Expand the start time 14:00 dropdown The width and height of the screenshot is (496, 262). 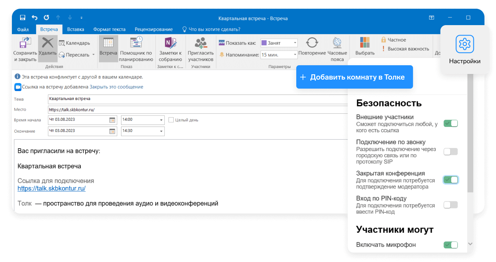coord(161,120)
